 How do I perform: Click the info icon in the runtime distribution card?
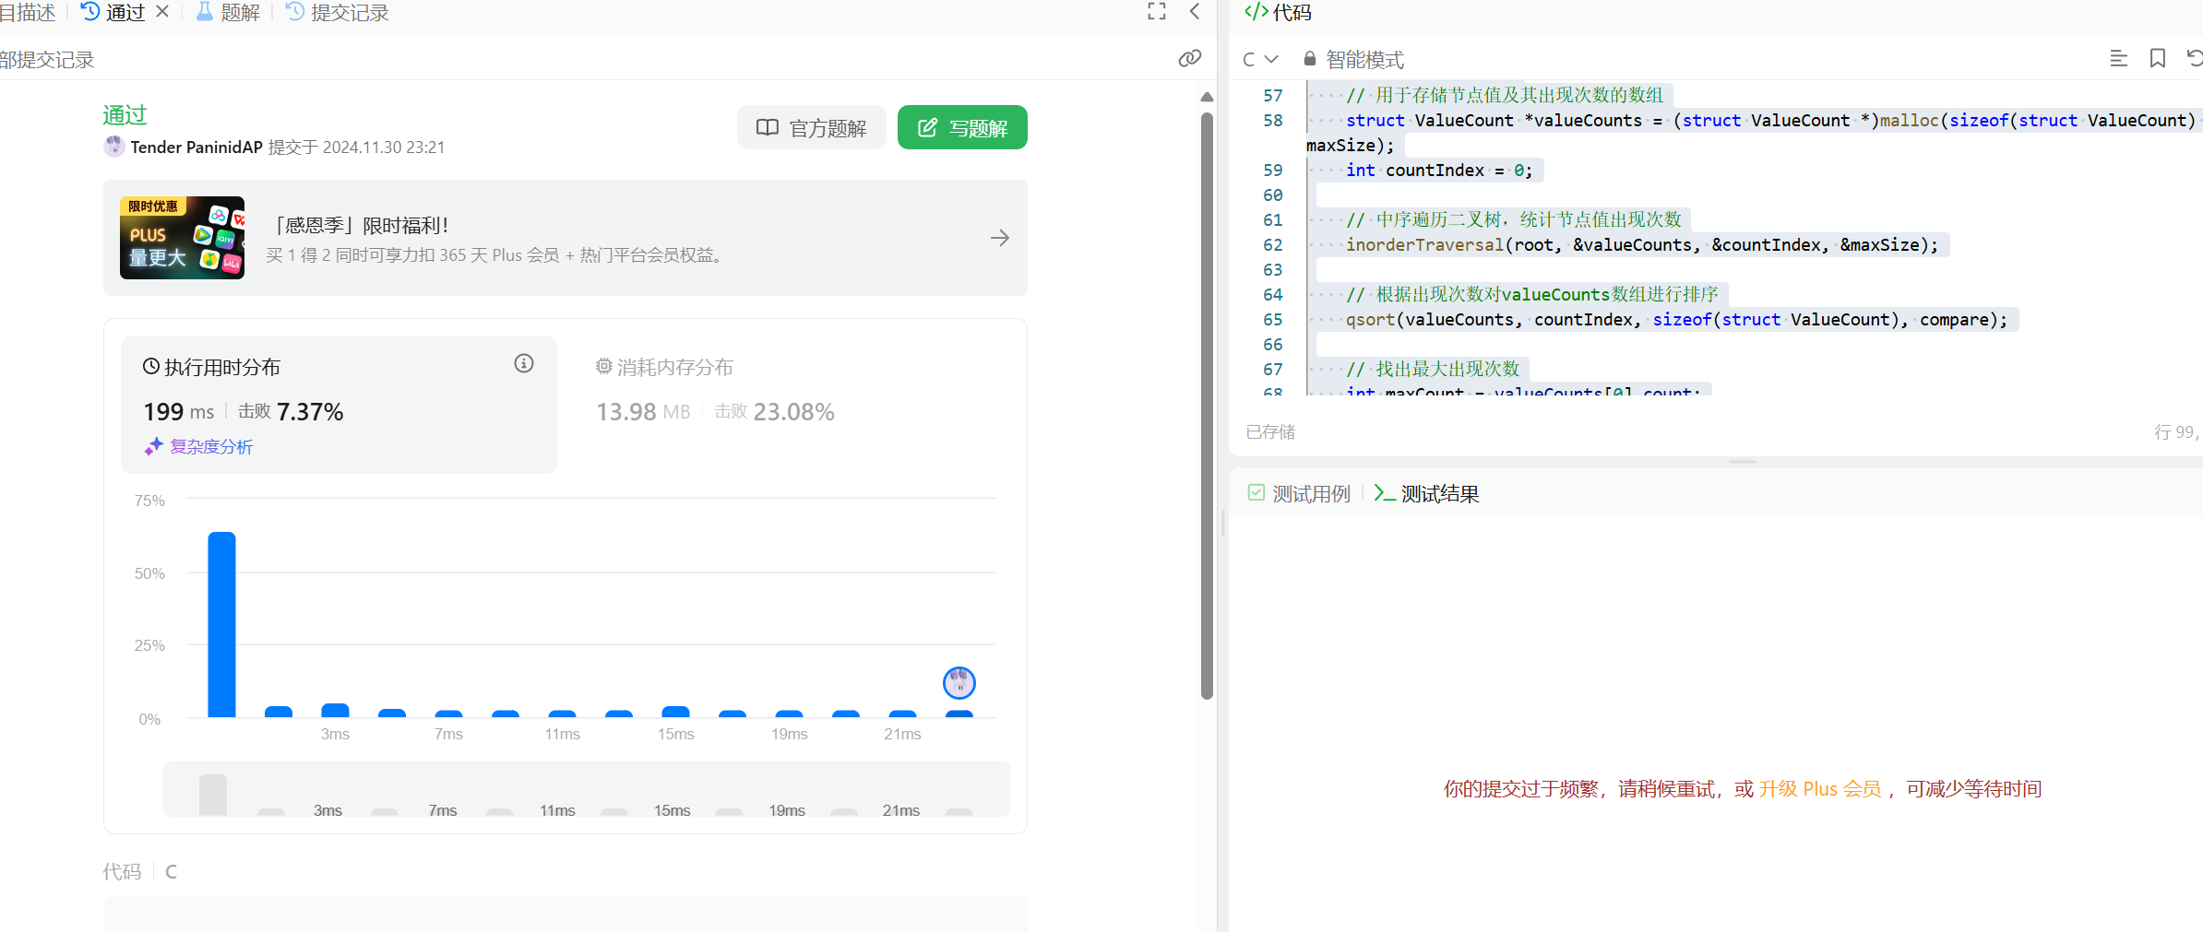[x=524, y=364]
